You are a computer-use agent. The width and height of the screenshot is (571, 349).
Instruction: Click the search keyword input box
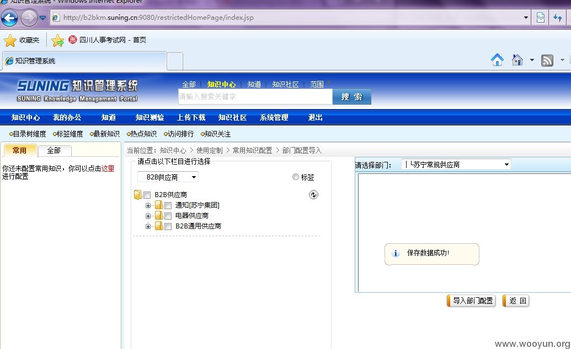[x=255, y=97]
